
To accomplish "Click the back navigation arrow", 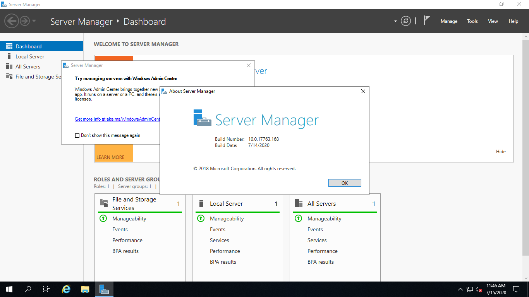I will [x=12, y=21].
